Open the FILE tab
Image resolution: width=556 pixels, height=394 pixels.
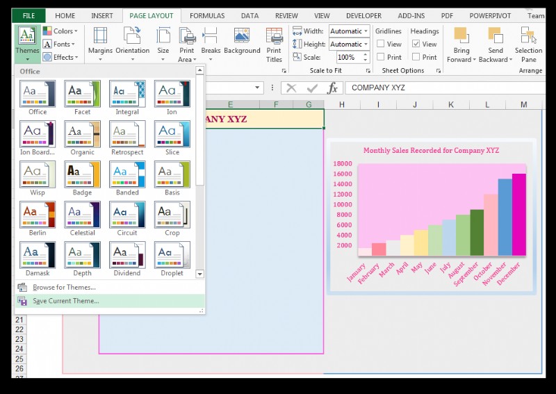coord(28,15)
